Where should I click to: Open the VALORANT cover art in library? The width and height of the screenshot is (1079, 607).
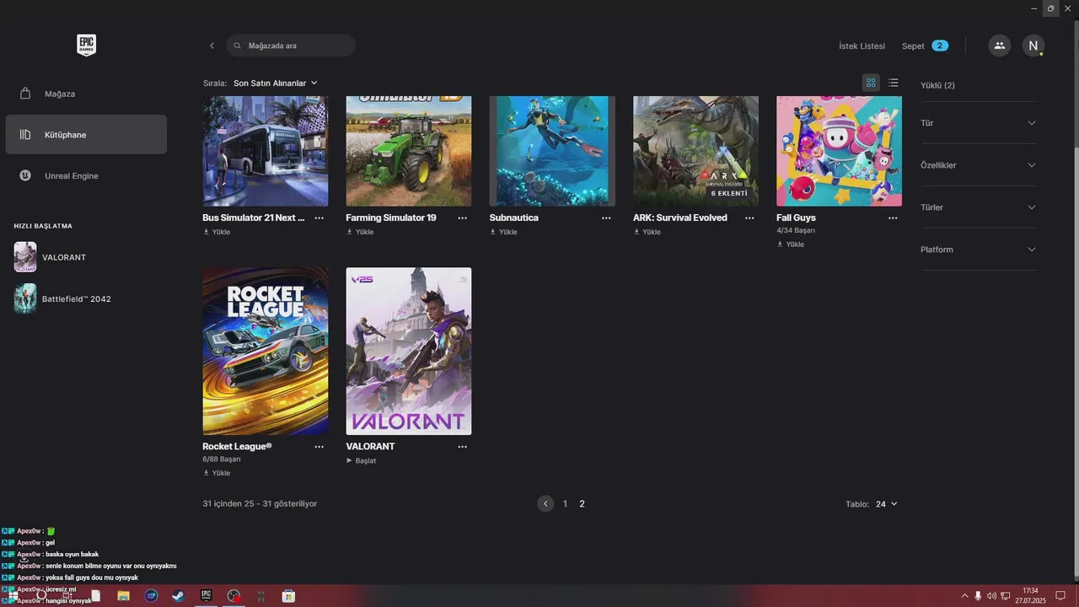click(x=409, y=351)
